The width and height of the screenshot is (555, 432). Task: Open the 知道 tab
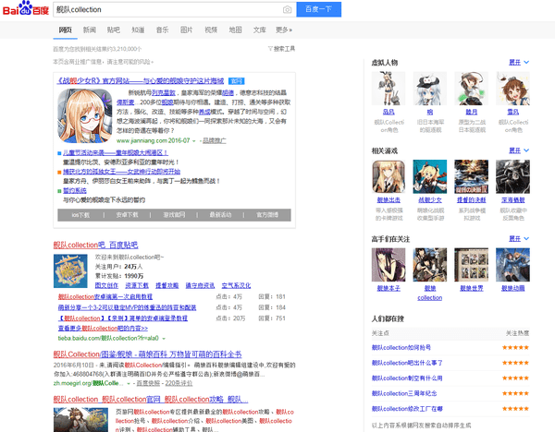pos(138,30)
